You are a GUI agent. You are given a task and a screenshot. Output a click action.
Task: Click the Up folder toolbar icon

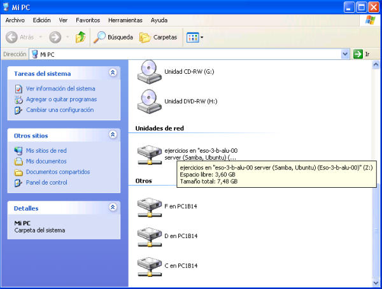80,38
